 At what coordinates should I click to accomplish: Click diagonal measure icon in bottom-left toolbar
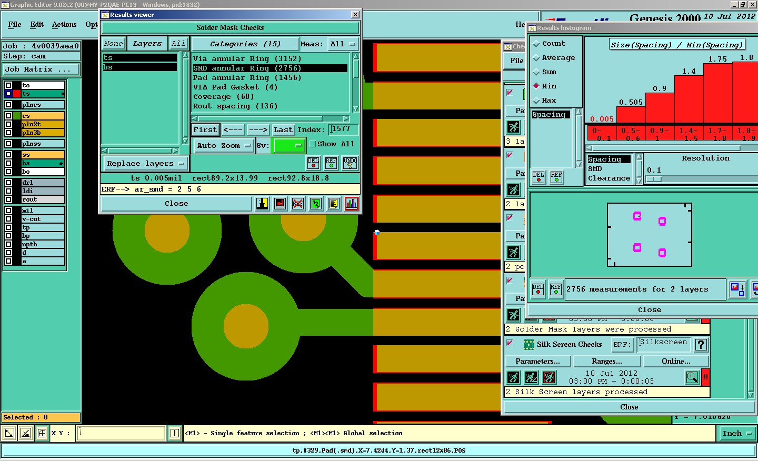tap(25, 433)
